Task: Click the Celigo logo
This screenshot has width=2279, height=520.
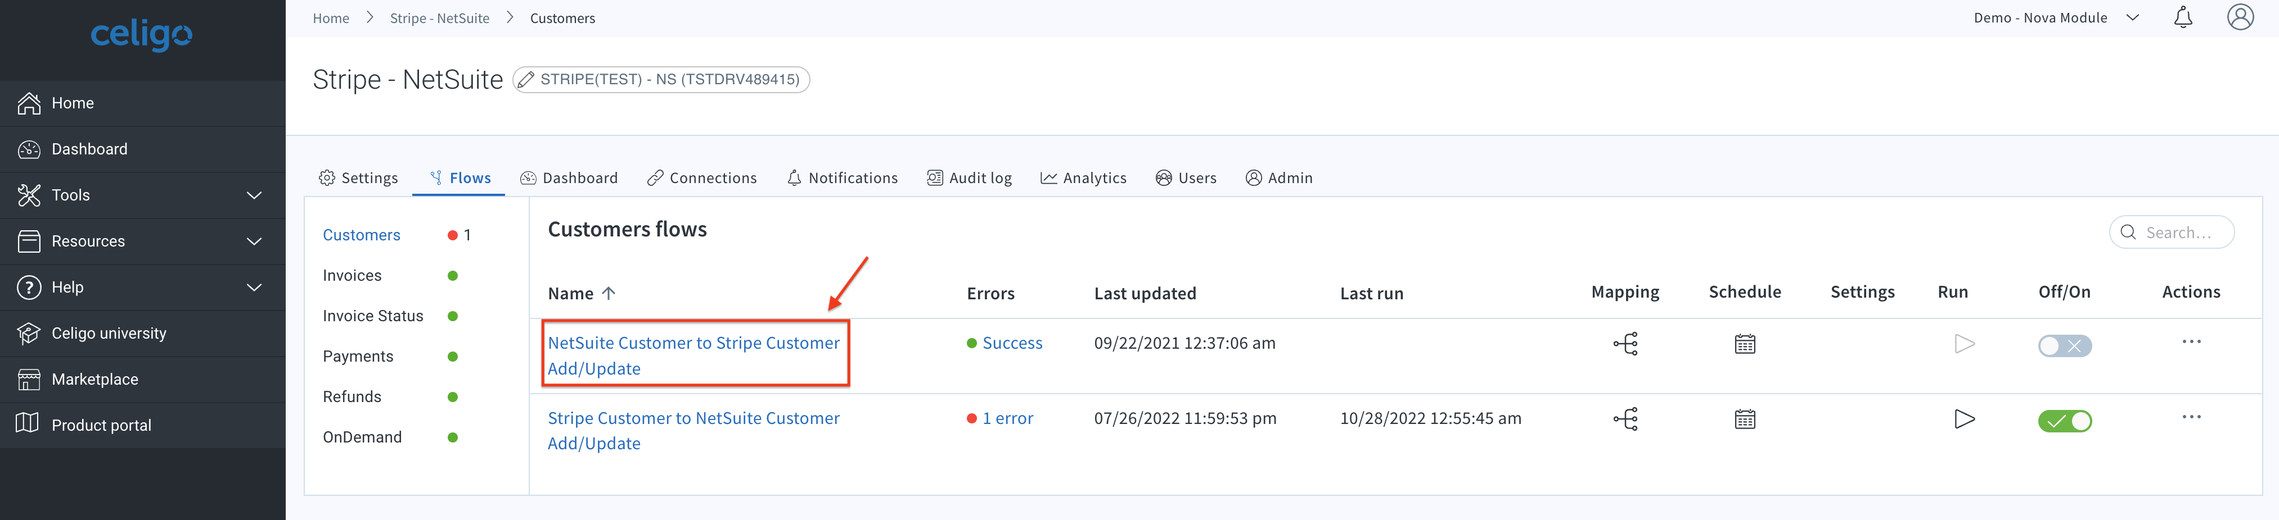Action: pyautogui.click(x=142, y=34)
